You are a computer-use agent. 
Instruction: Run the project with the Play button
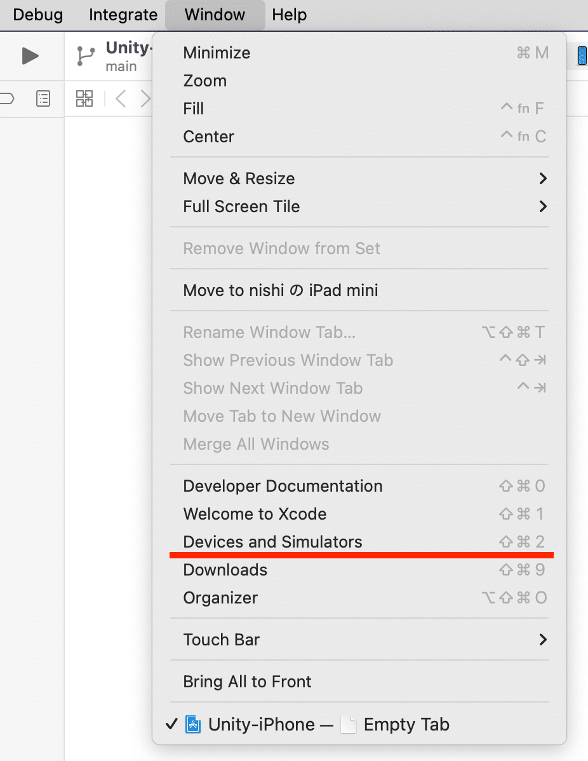click(x=30, y=55)
